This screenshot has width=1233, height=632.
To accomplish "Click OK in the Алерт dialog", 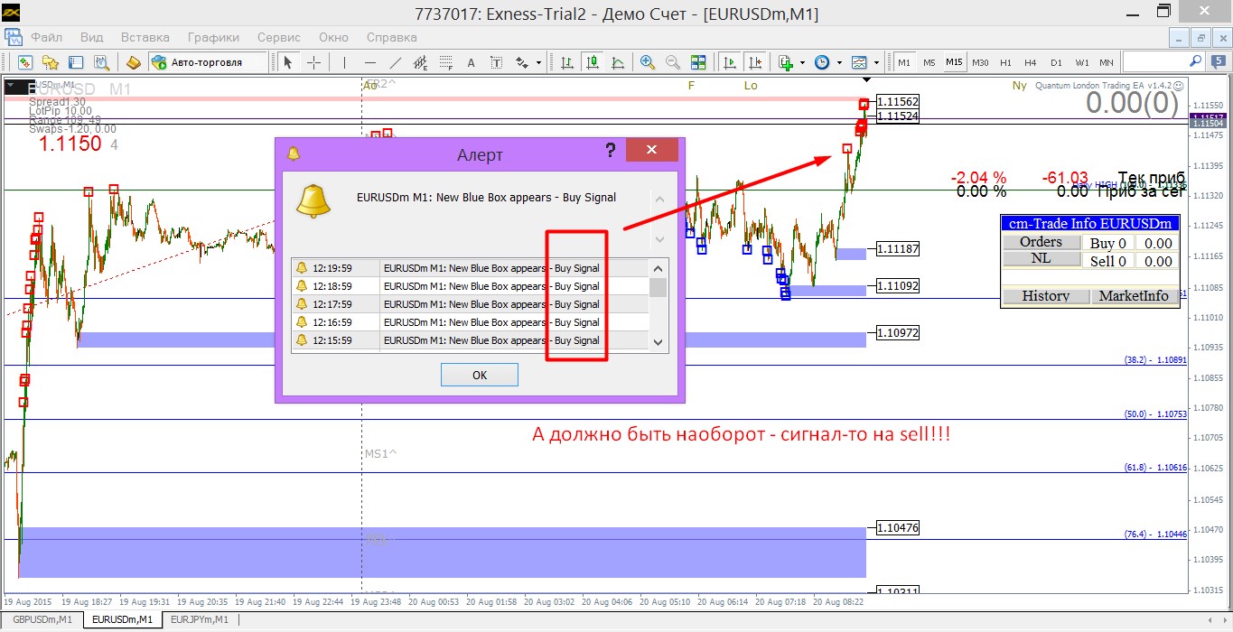I will click(x=480, y=375).
